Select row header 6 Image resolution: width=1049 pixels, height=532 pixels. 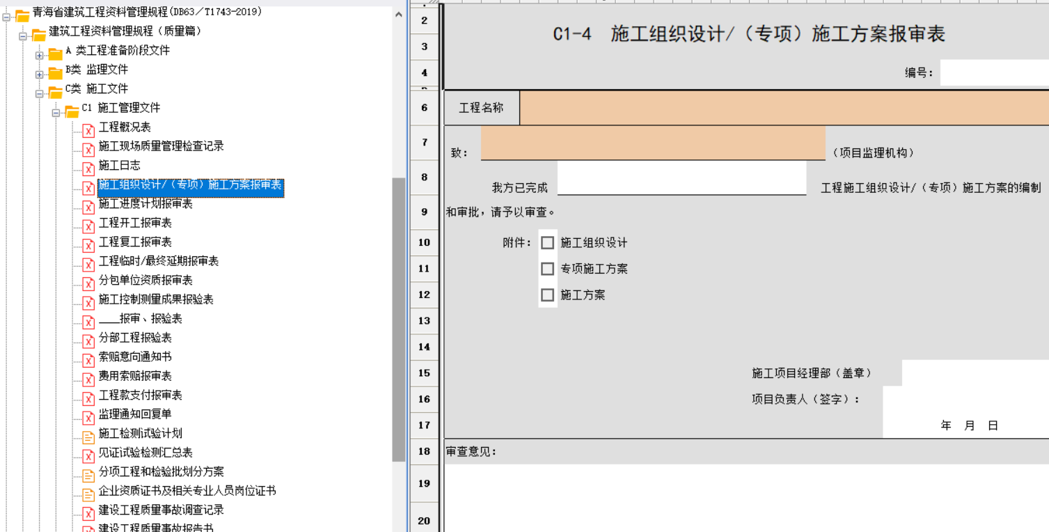(x=425, y=108)
